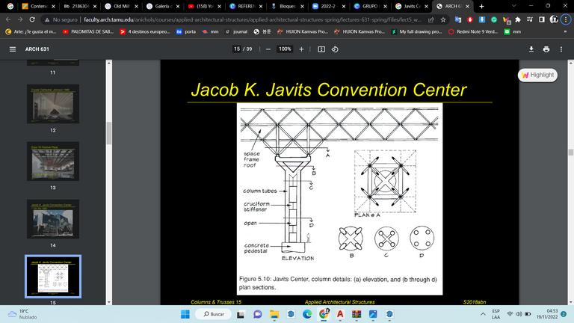Click the address bar URL
Image resolution: width=574 pixels, height=323 pixels.
tap(253, 19)
